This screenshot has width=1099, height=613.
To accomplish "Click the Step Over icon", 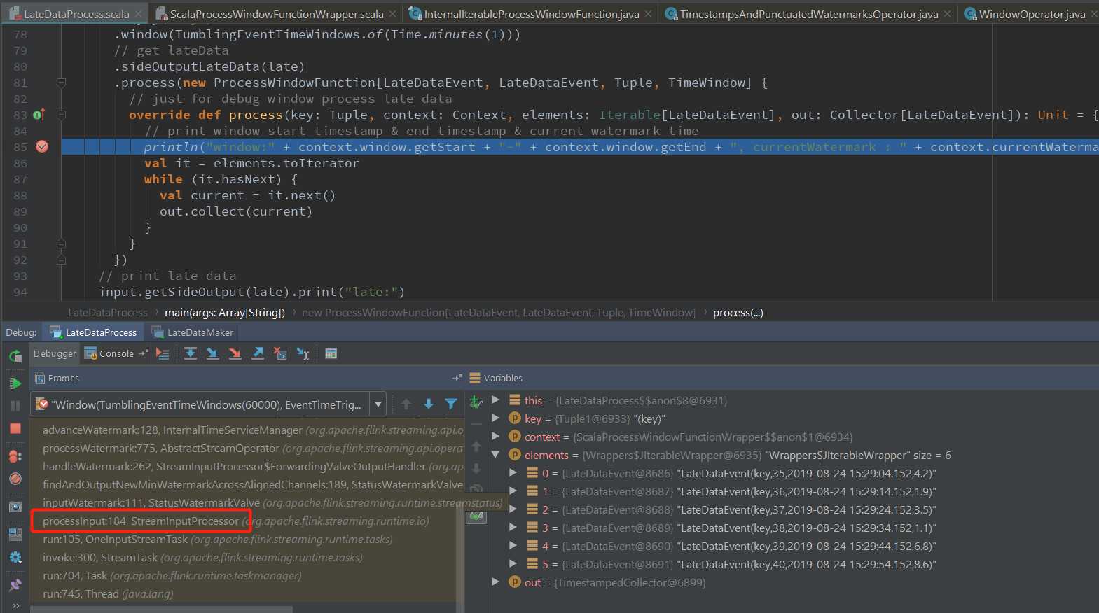I will pyautogui.click(x=191, y=353).
